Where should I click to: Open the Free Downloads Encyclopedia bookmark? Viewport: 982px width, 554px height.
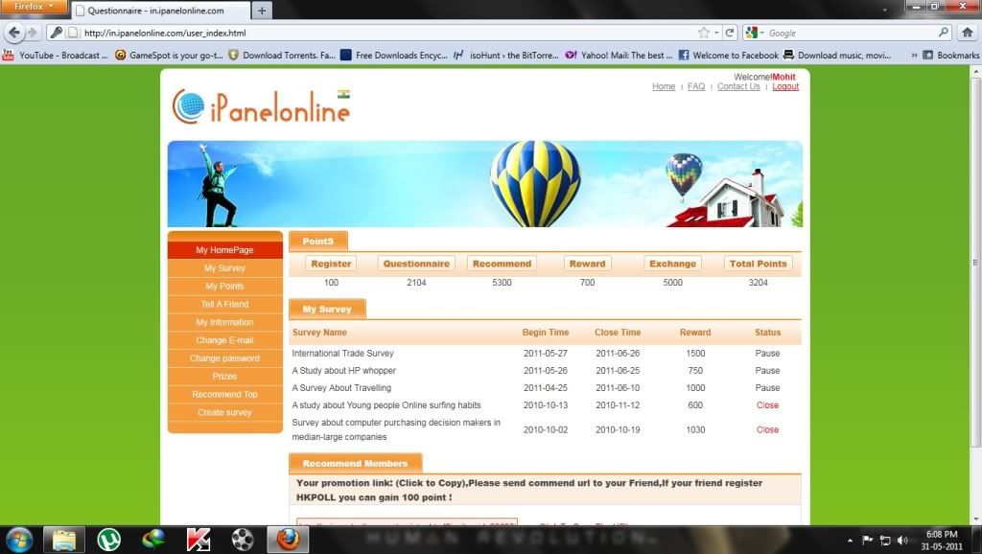coord(394,55)
